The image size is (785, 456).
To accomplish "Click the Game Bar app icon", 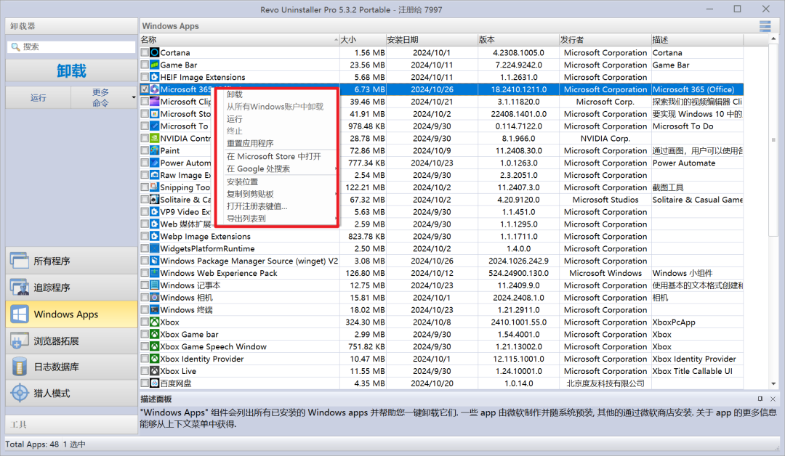I will coord(155,65).
